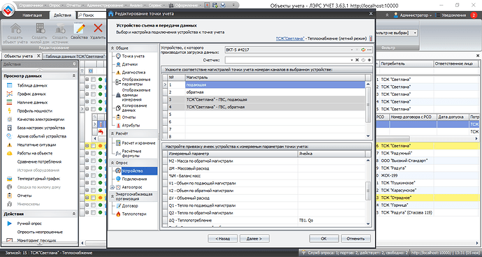Open the Справочники menu
Screen dimensions: 482x257
[x=33, y=5]
